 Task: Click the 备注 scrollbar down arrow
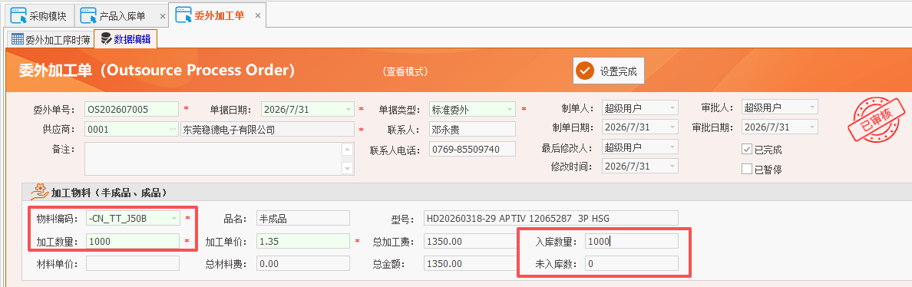click(348, 169)
